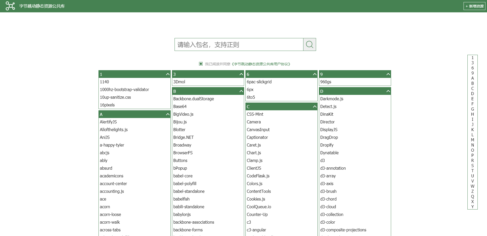Select the AlertifyJS library
This screenshot has width=487, height=236.
pyautogui.click(x=108, y=122)
